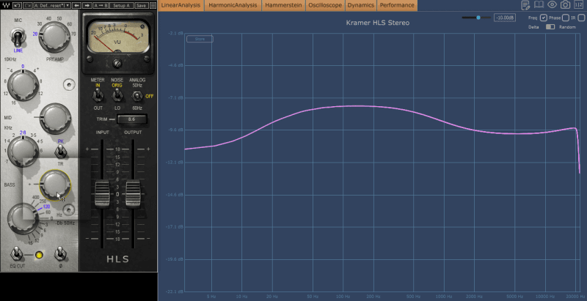This screenshot has height=301, width=587.
Task: Click the VU meter display
Action: tap(117, 37)
